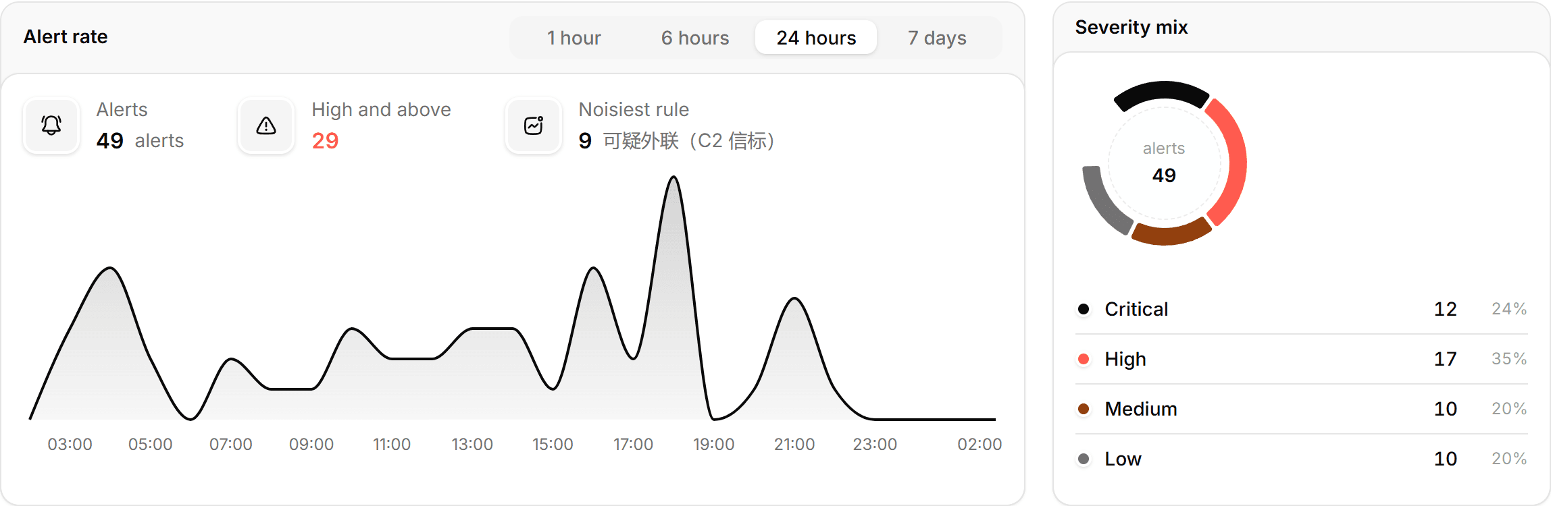
Task: Select the Critical severity row
Action: pos(1301,309)
